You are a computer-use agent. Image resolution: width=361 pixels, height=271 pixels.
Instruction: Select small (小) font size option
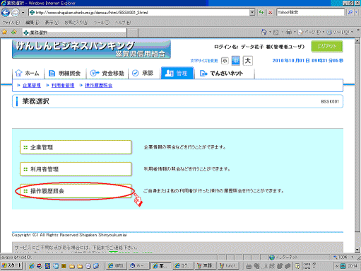225,61
